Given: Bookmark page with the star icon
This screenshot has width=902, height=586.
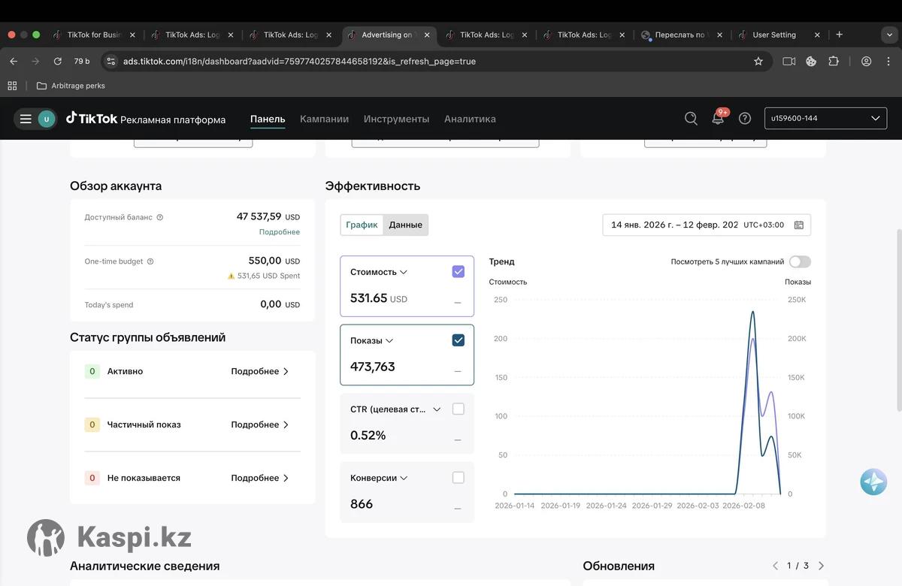Looking at the screenshot, I should [x=758, y=61].
